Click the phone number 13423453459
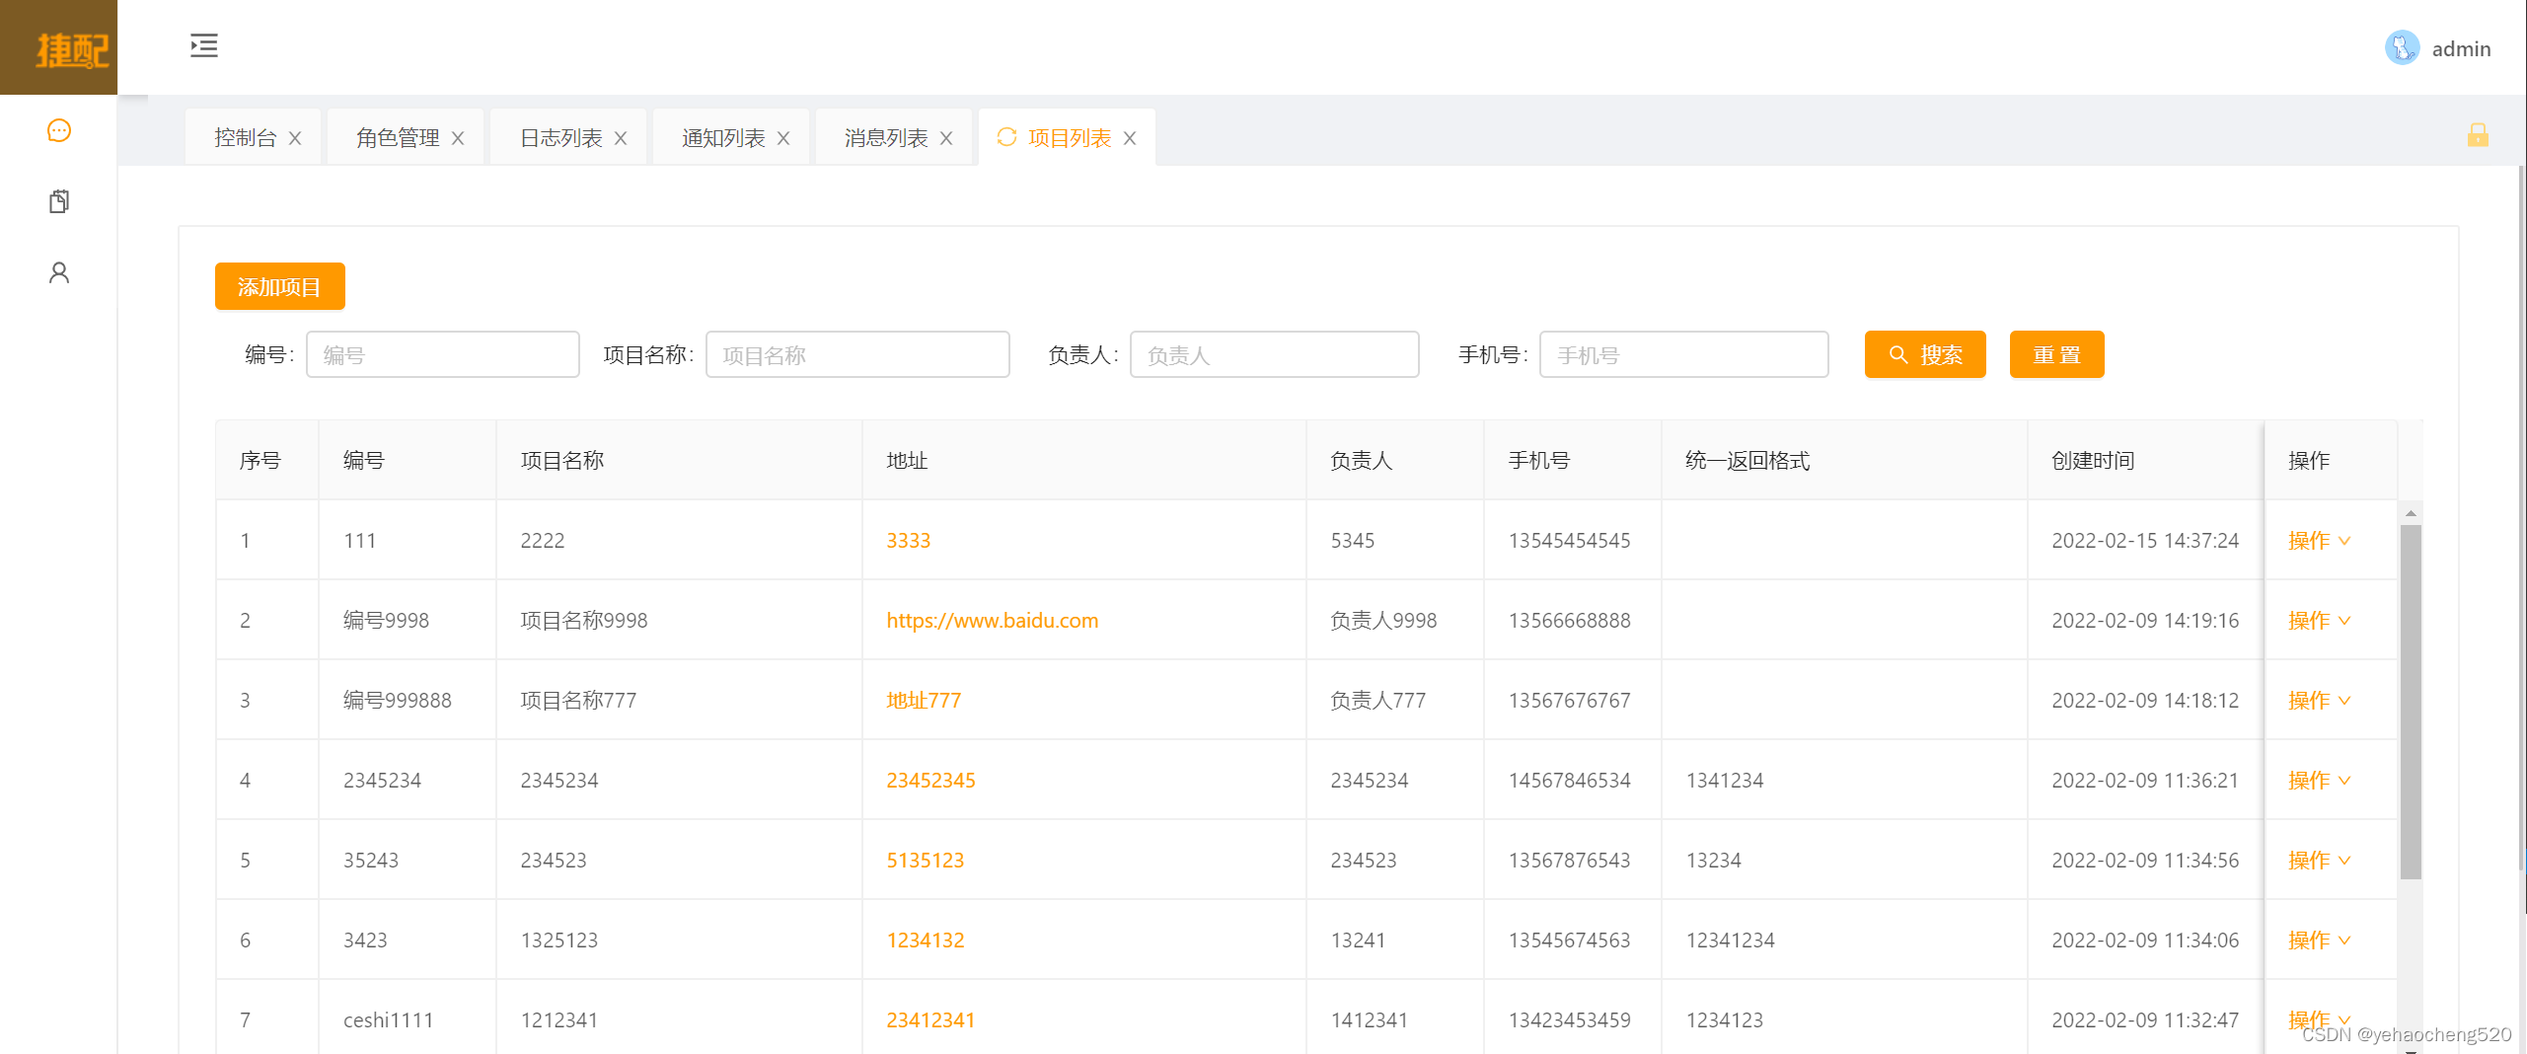The image size is (2527, 1054). 1570,1019
